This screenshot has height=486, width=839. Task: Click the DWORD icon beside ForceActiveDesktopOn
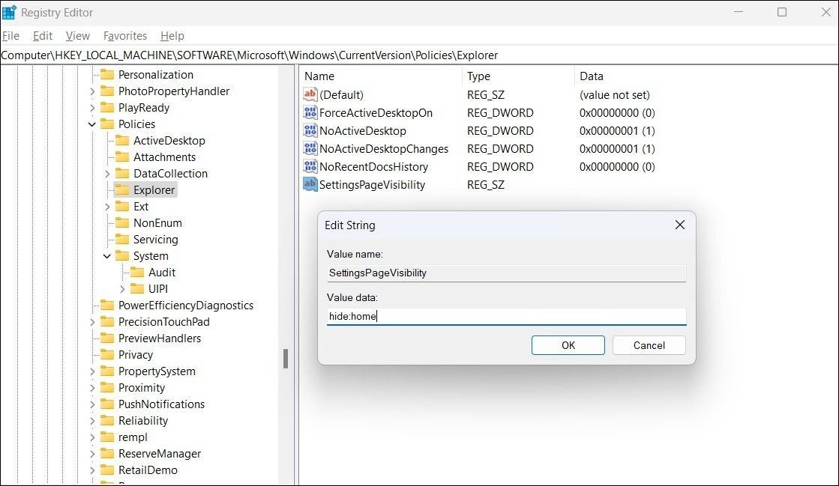tap(310, 112)
